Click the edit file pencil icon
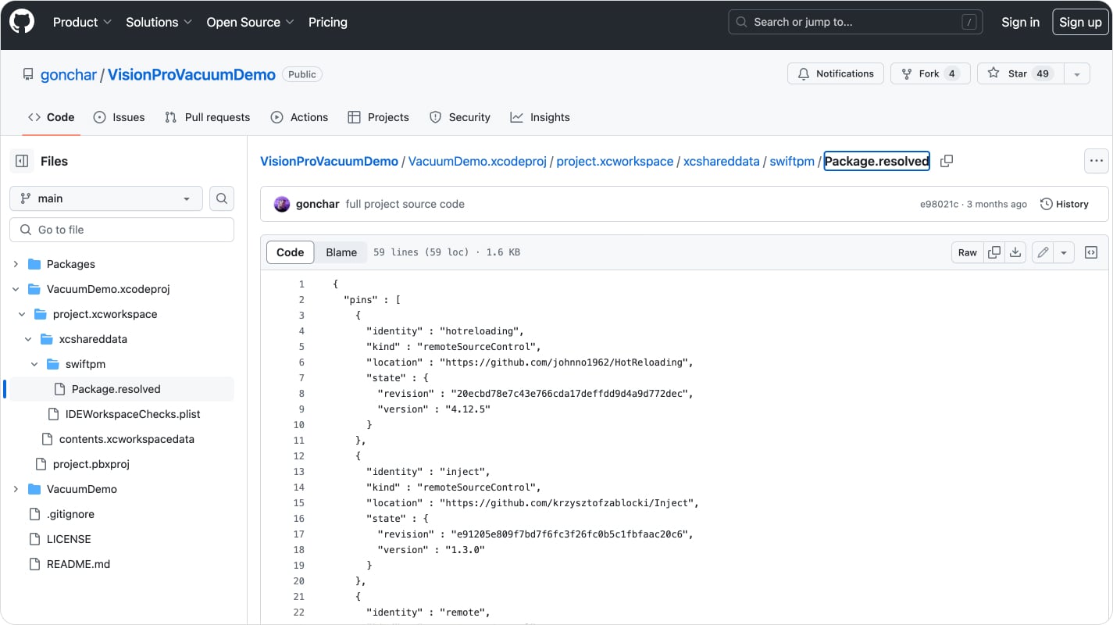Viewport: 1113px width, 625px height. click(x=1042, y=252)
